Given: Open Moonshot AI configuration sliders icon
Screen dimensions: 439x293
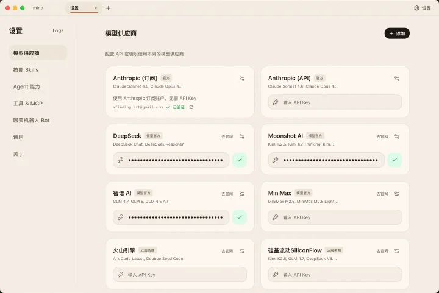Looking at the screenshot, I should [397, 136].
